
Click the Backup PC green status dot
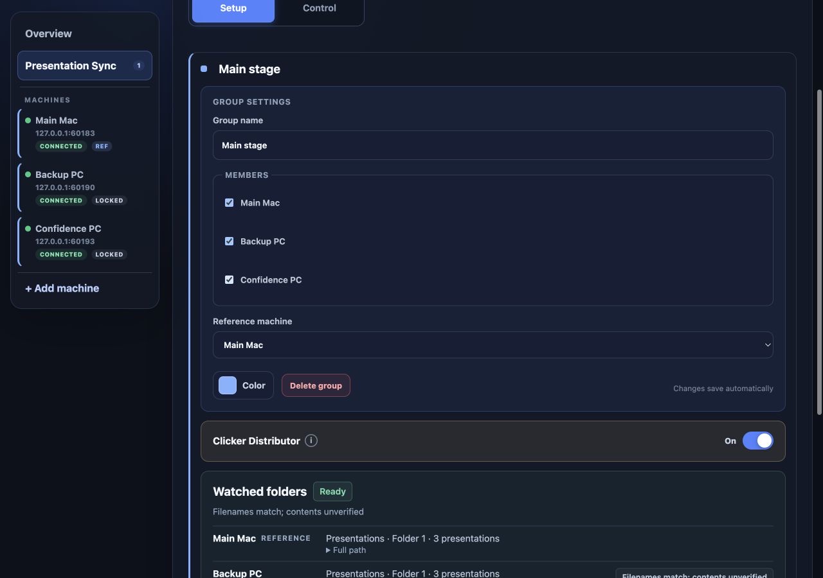tap(28, 174)
